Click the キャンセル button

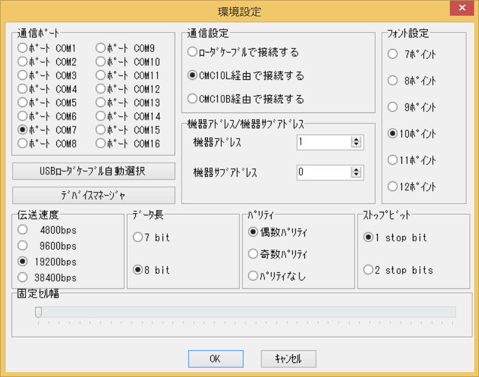(289, 359)
